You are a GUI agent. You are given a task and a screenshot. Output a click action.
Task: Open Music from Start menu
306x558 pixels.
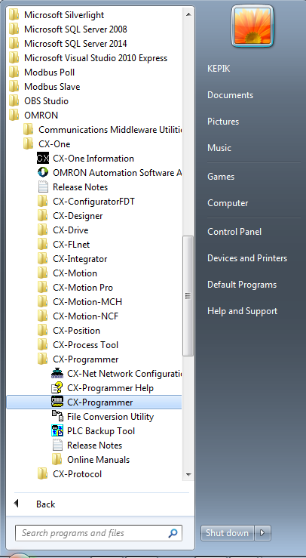219,148
